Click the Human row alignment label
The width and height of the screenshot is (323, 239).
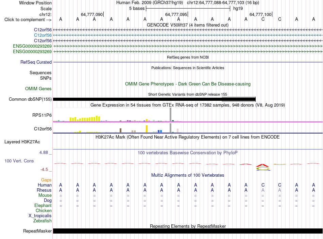45,185
